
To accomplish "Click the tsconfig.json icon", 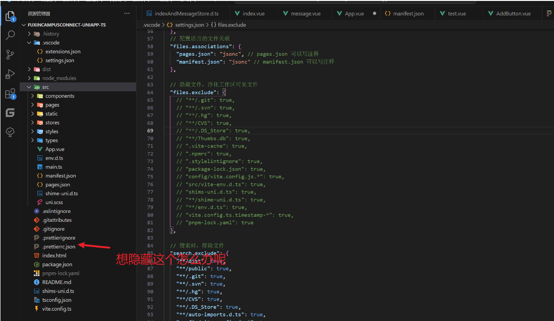I will coord(36,300).
